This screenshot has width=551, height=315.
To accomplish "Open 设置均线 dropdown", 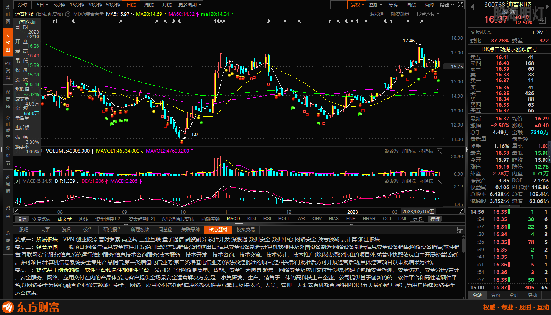I will [x=428, y=14].
